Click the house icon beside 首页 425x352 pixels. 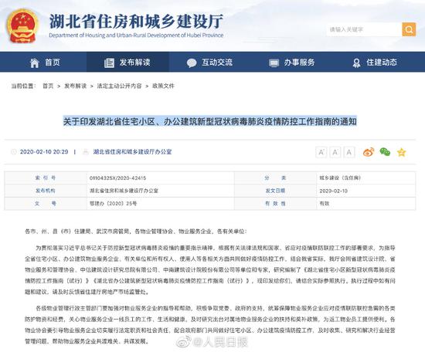(34, 63)
